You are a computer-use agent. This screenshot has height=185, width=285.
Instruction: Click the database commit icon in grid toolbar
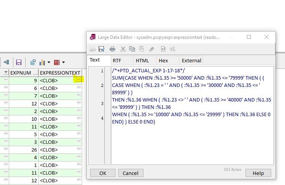click(x=33, y=62)
